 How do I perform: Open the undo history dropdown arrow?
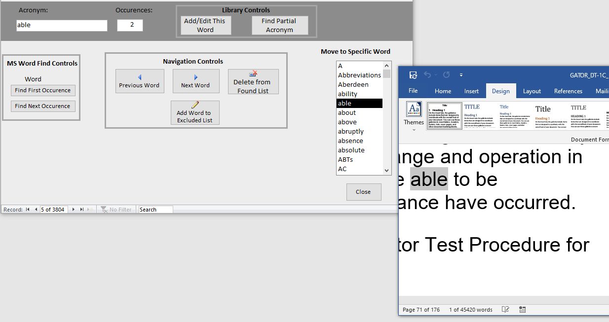[435, 75]
